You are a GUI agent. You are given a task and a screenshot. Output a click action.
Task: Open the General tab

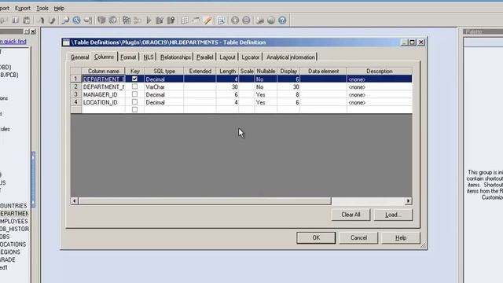click(x=79, y=57)
